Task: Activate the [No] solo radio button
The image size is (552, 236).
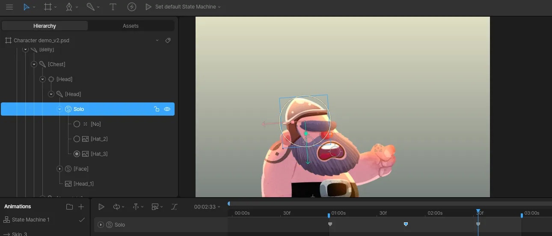Action: click(x=77, y=124)
